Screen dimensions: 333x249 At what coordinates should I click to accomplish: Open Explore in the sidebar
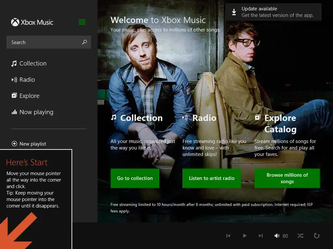25,96
